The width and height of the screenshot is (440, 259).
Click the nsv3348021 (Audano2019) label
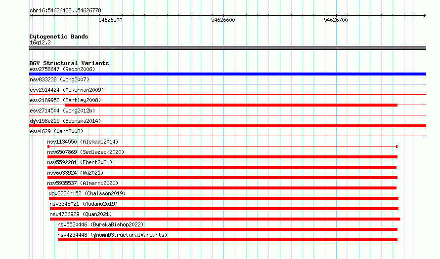84,204
